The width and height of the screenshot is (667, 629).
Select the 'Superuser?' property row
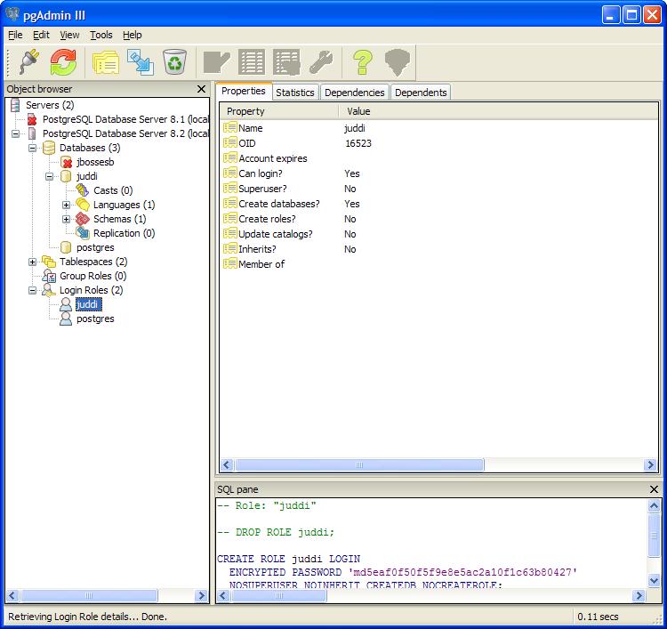click(439, 189)
